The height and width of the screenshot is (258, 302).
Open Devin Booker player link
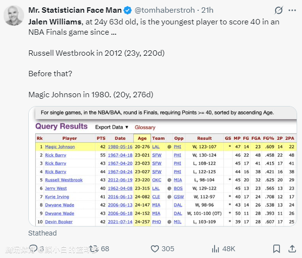59,222
